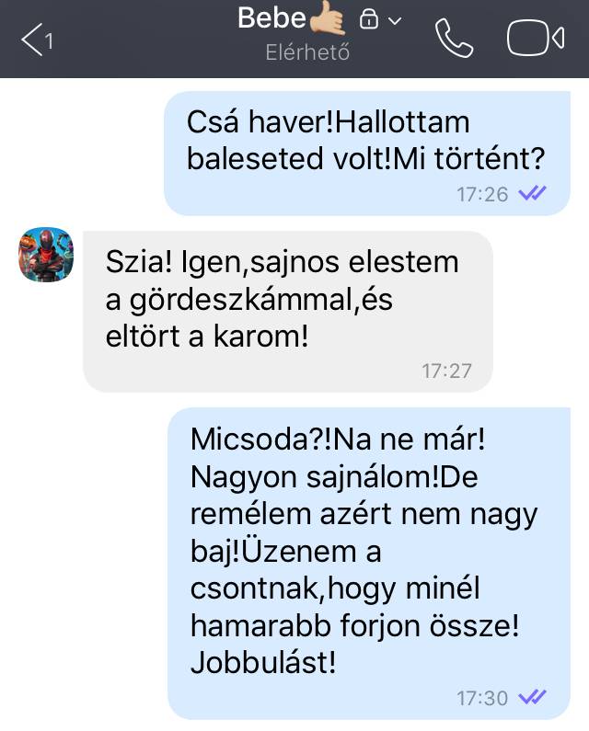Tap the read checkmarks beside 17:26
This screenshot has height=731, width=589.
[532, 193]
